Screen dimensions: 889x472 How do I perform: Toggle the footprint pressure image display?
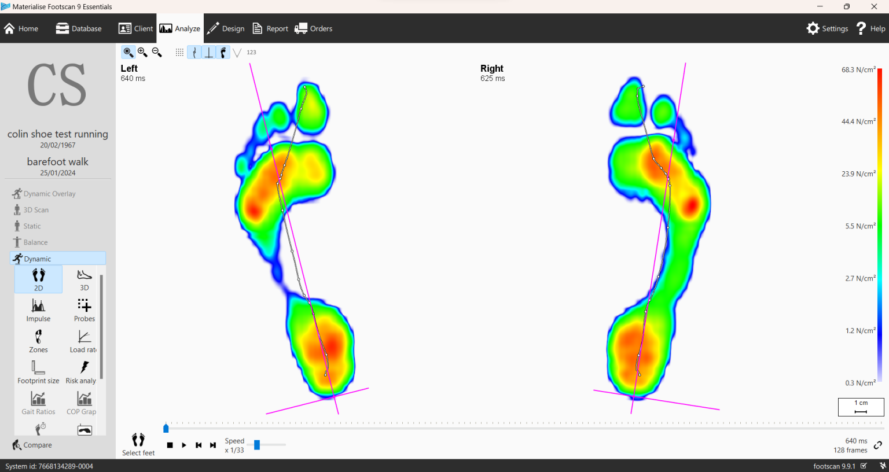pos(223,52)
